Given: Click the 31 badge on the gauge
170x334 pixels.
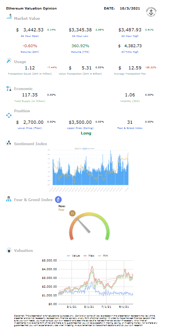Looking at the screenshot, I should click(x=73, y=213).
